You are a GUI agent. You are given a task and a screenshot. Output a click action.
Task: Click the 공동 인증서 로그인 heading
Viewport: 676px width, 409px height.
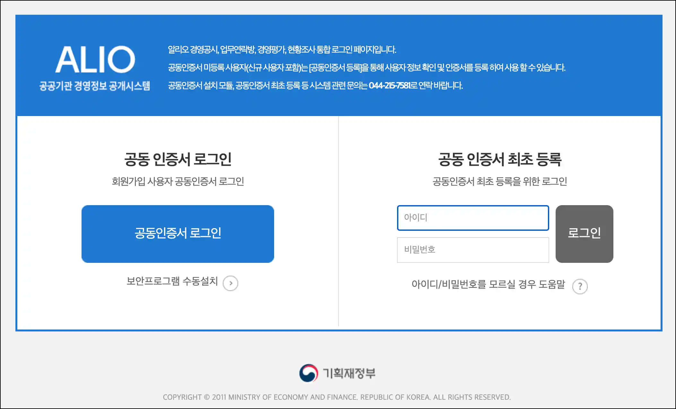point(178,159)
